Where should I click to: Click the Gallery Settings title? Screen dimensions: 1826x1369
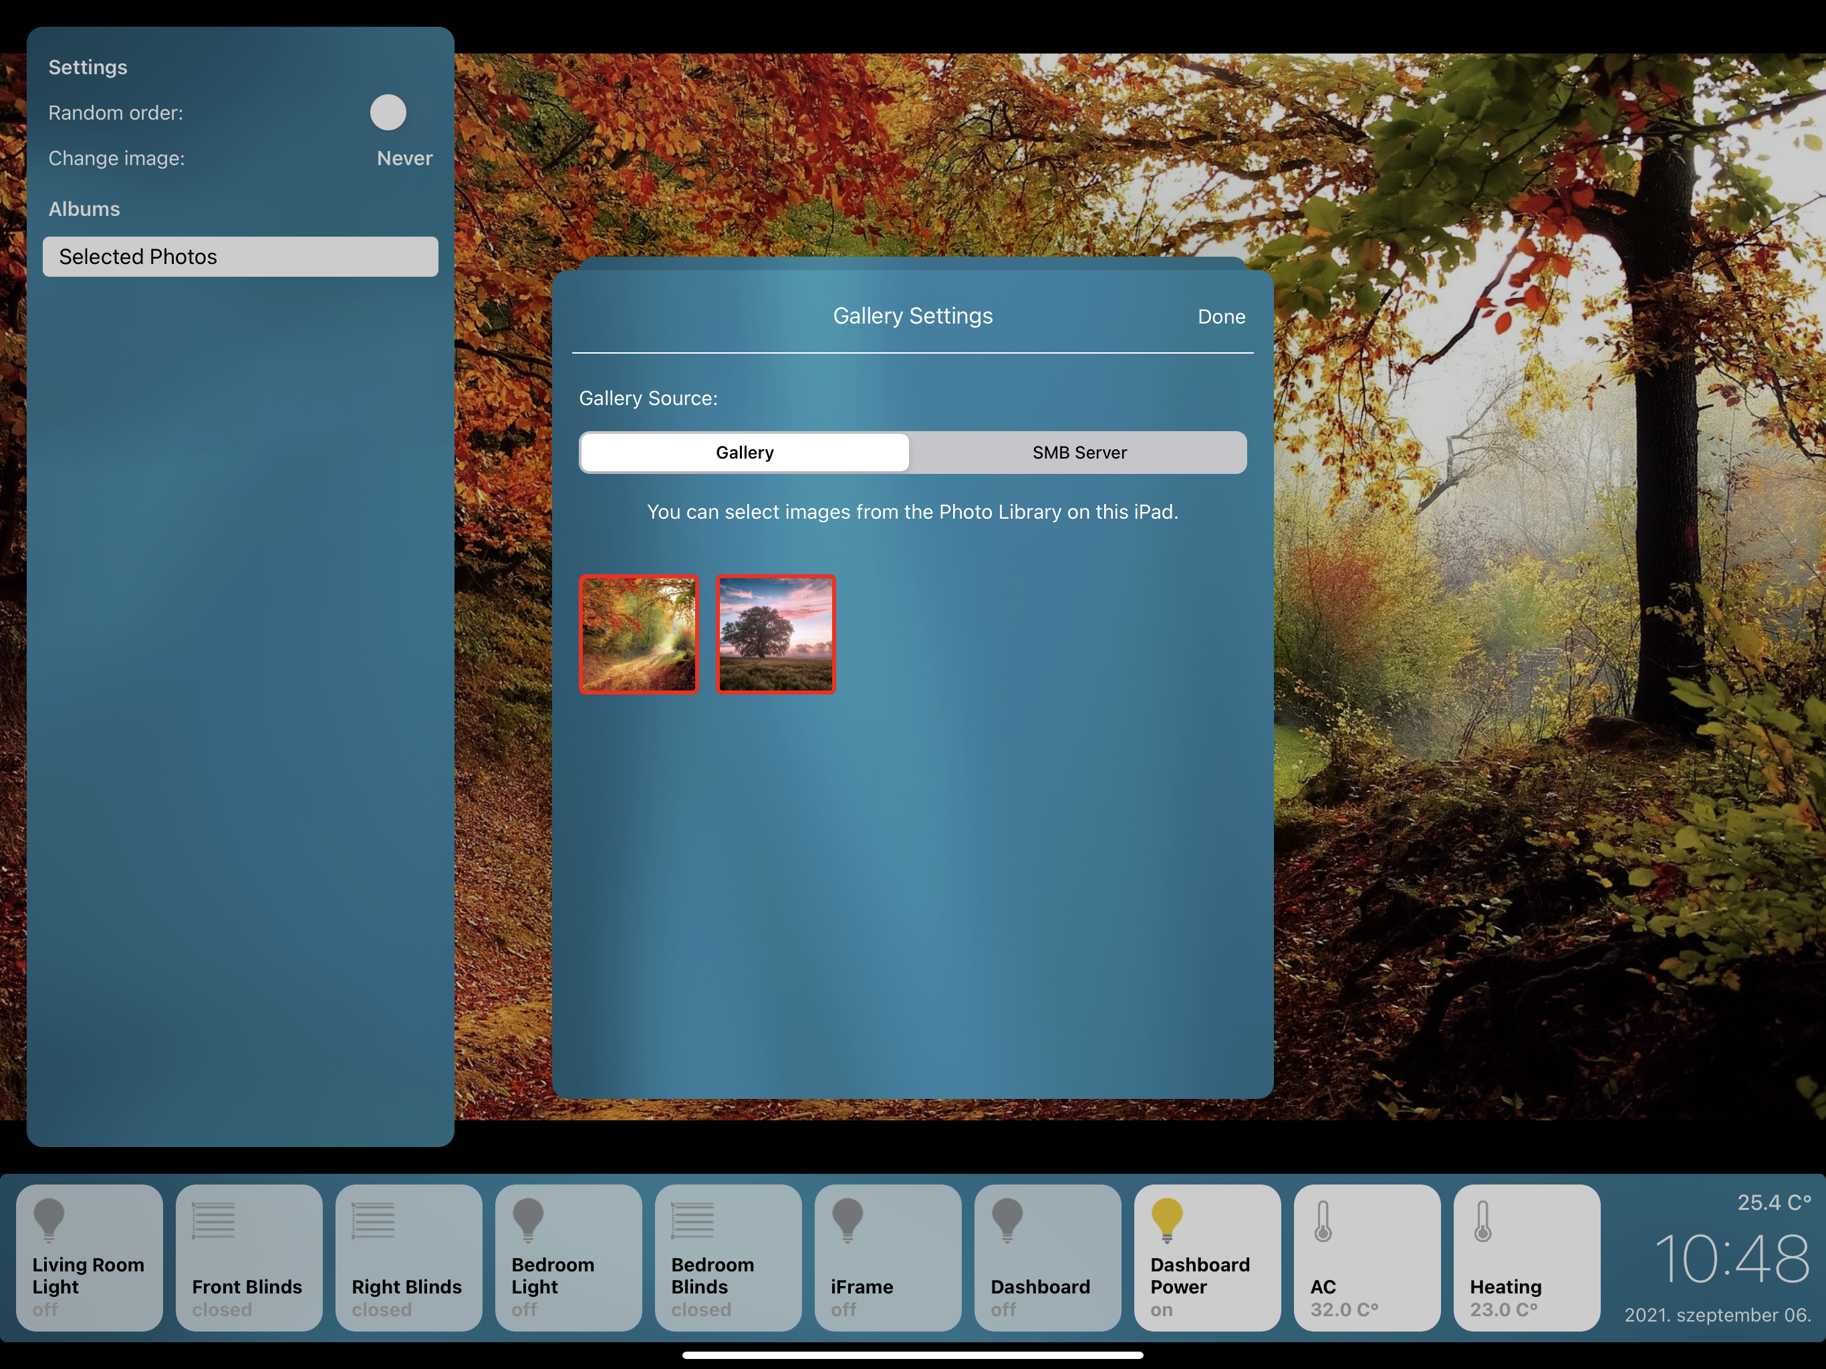(912, 316)
